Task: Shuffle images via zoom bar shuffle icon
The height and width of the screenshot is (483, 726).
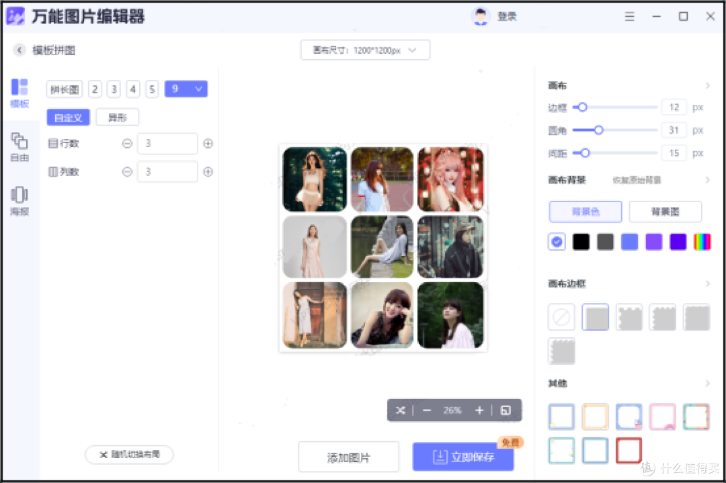Action: coord(401,410)
